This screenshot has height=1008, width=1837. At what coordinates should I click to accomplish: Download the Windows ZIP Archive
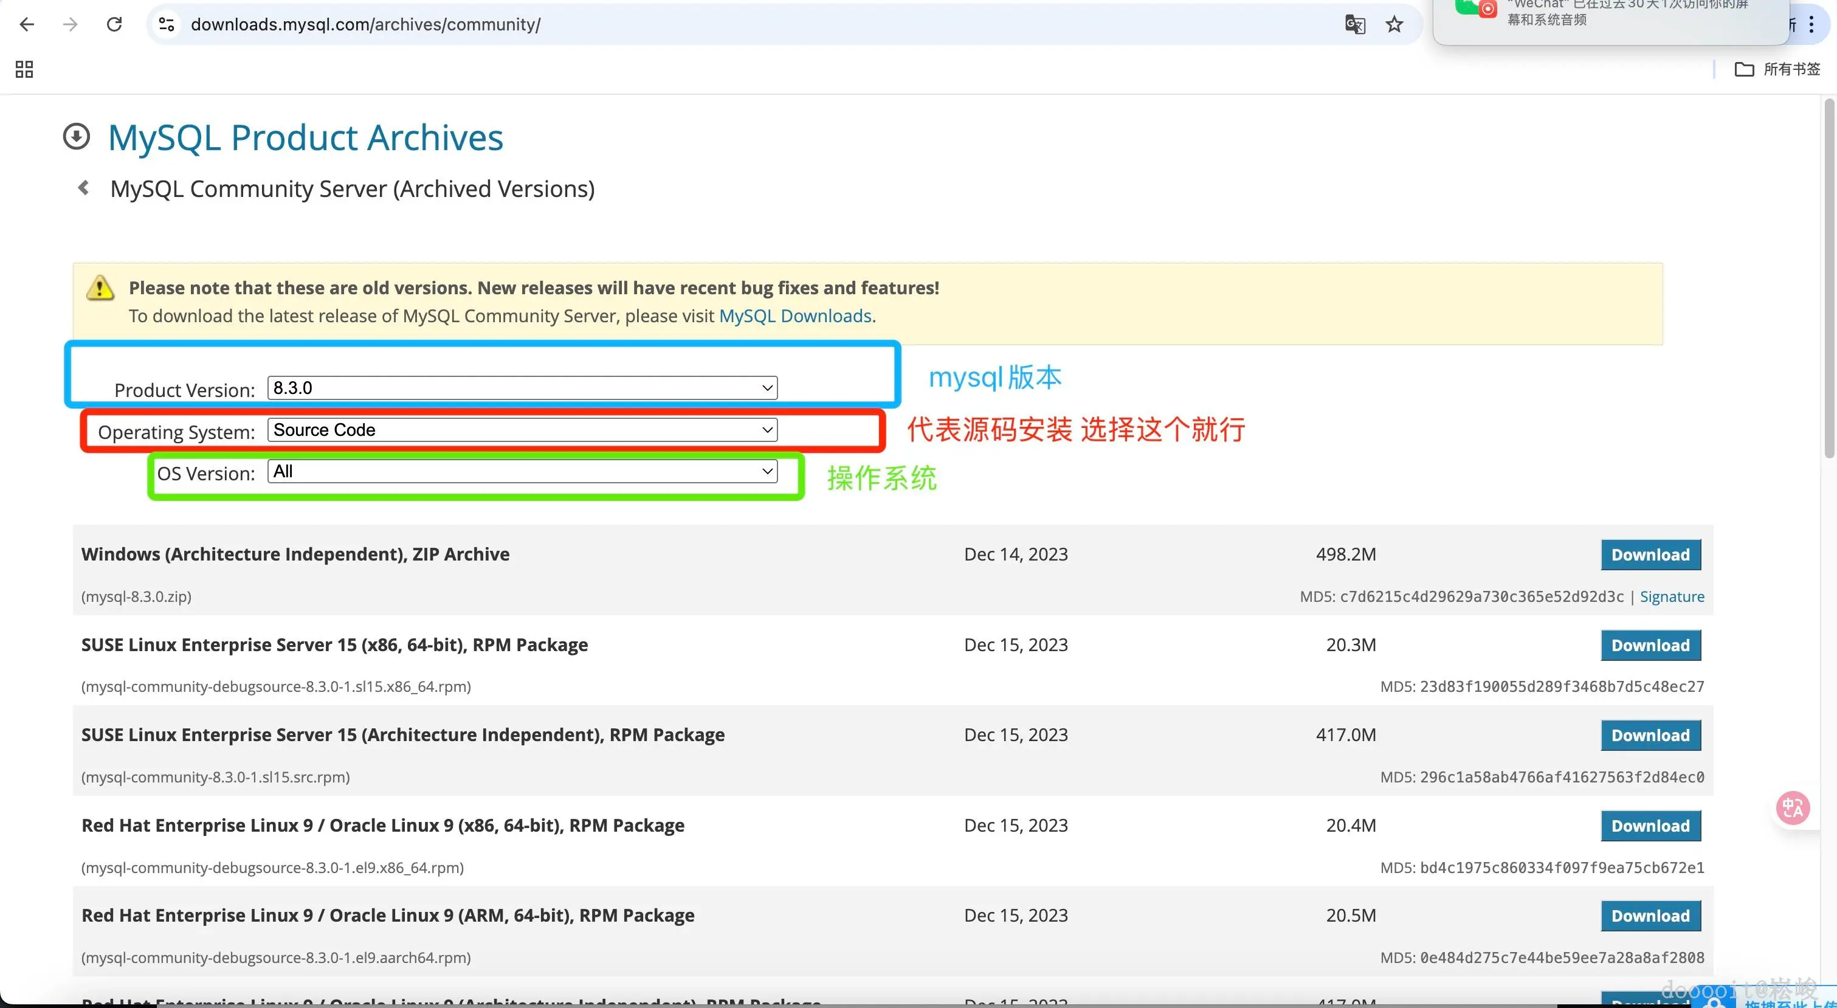[1650, 555]
